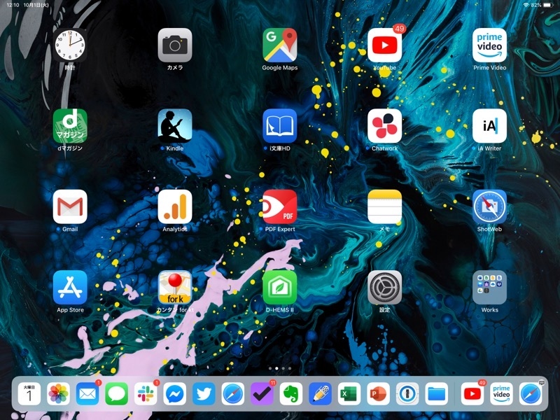Tap the battery indicator in status bar
Image resolution: width=560 pixels, height=420 pixels.
tap(548, 5)
